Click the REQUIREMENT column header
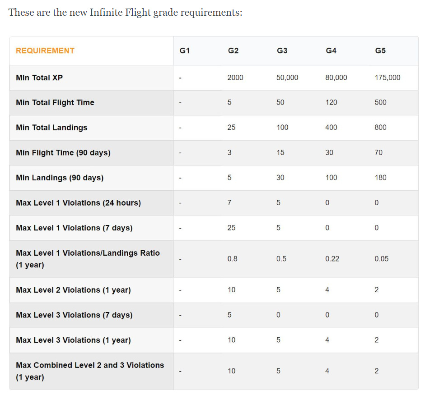Viewport: 425px width, 395px height. click(45, 51)
